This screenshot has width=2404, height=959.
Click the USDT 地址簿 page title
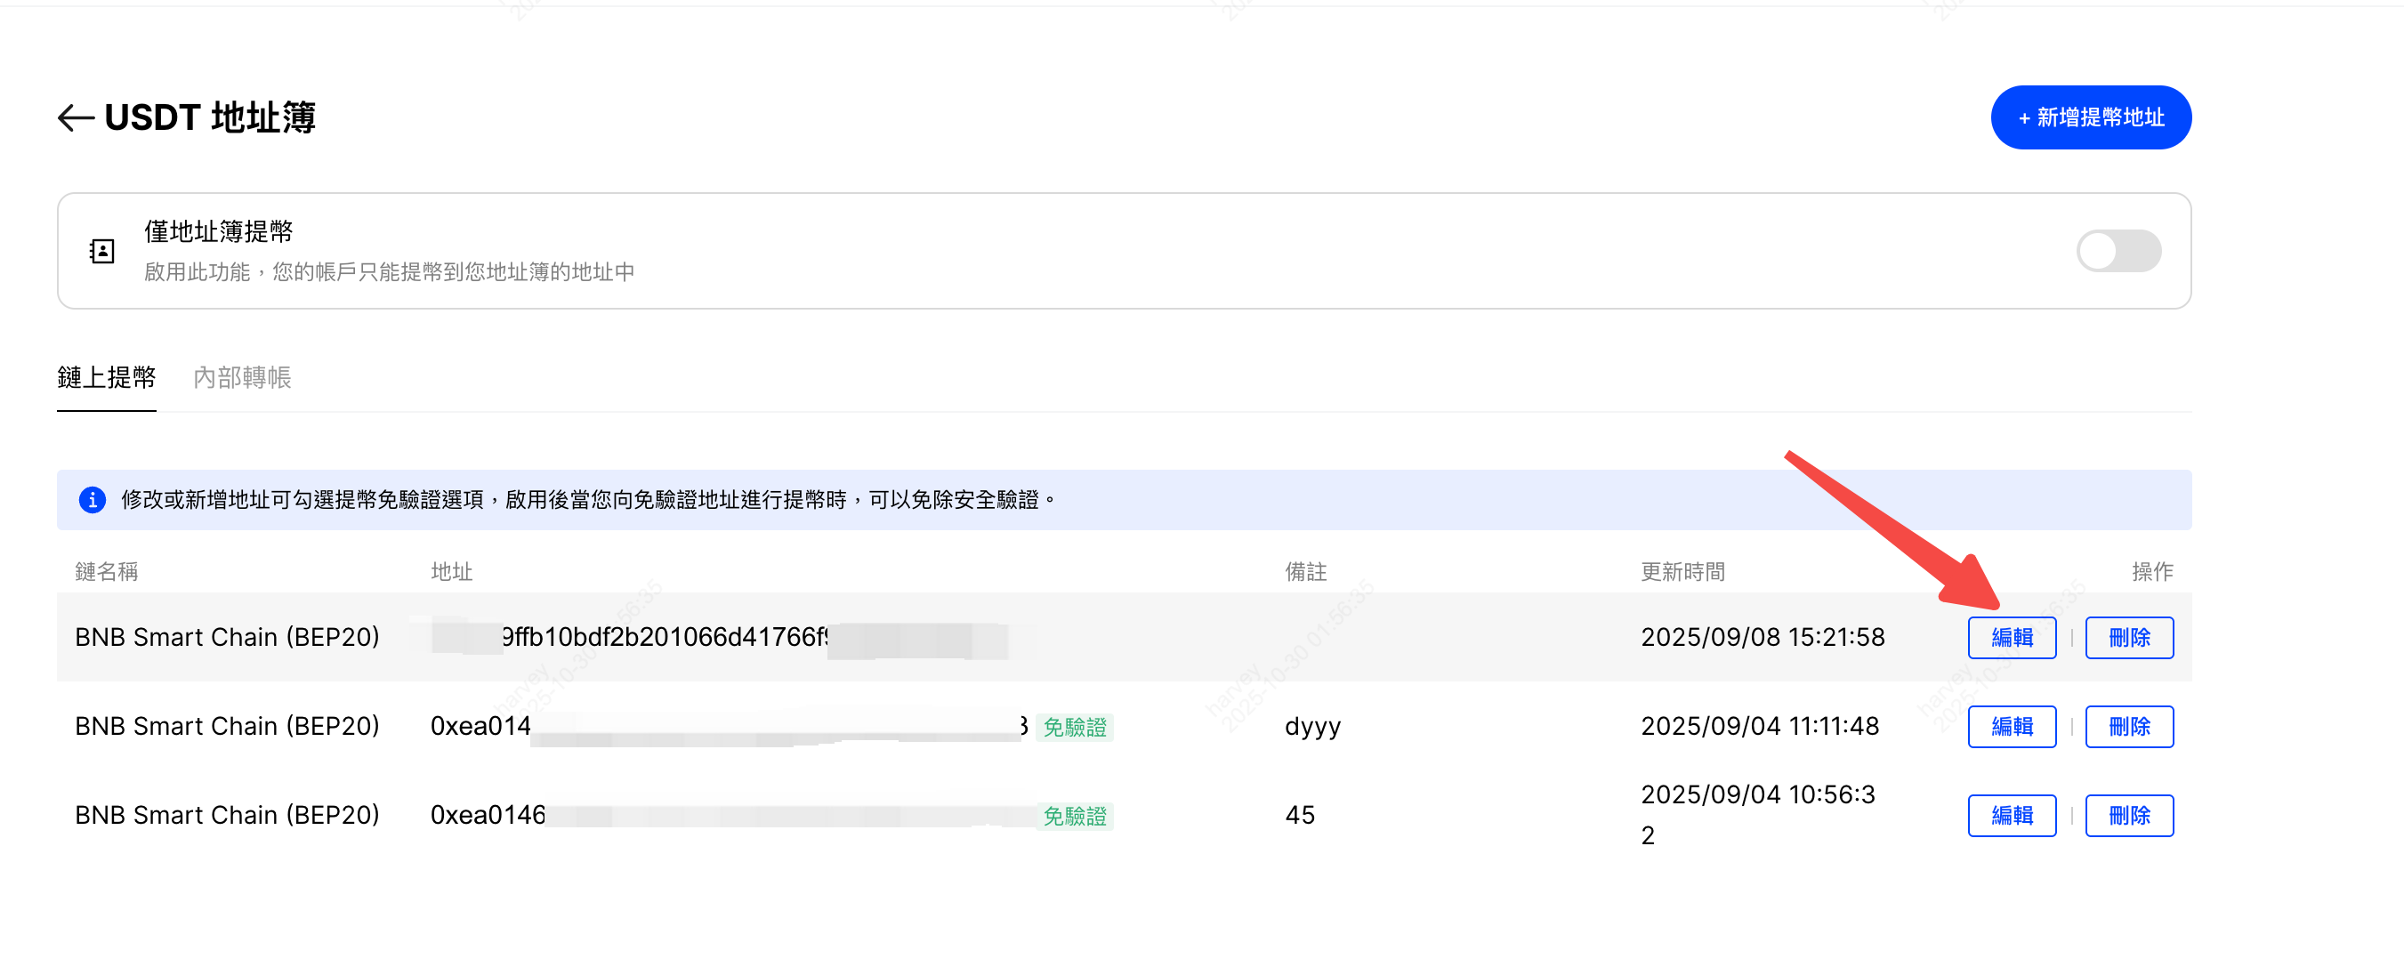coord(210,117)
